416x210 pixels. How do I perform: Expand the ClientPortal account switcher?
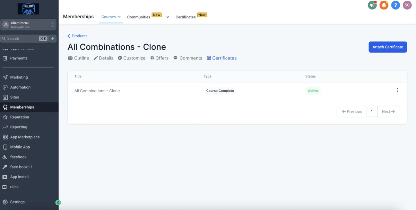(28, 25)
